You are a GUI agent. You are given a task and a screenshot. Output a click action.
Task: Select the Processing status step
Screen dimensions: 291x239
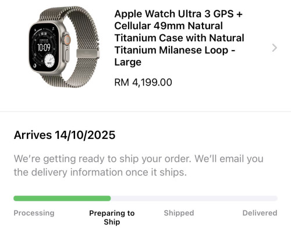[34, 213]
